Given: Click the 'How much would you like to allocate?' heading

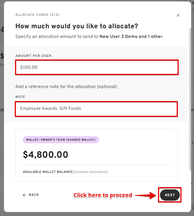Looking at the screenshot, I should pyautogui.click(x=77, y=26).
